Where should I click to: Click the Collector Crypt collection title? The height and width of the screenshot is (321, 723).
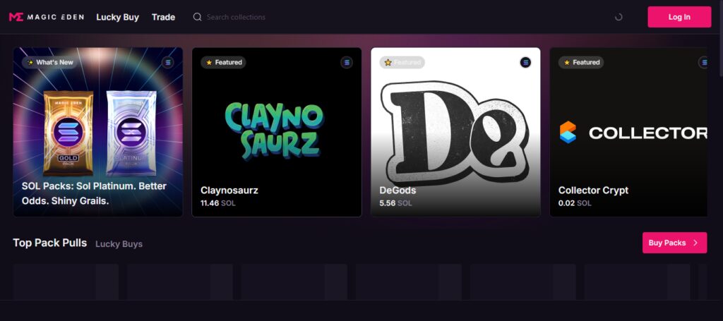coord(593,190)
